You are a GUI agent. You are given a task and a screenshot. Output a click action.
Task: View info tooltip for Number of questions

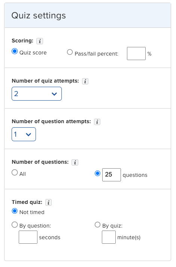pos(75,162)
